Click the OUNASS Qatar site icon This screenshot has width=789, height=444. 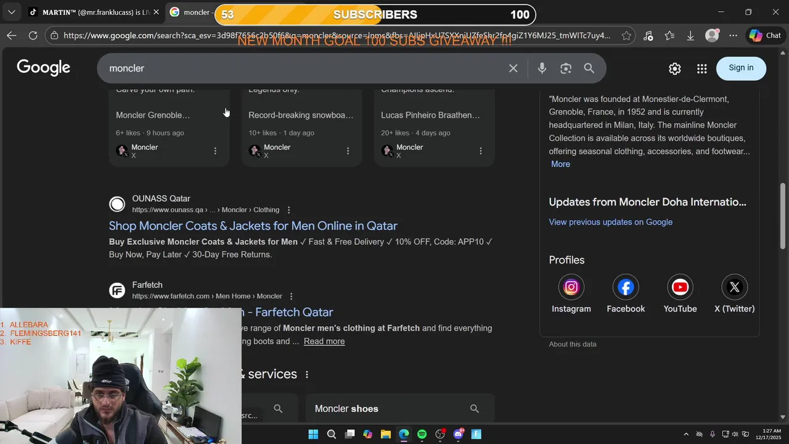click(x=117, y=204)
